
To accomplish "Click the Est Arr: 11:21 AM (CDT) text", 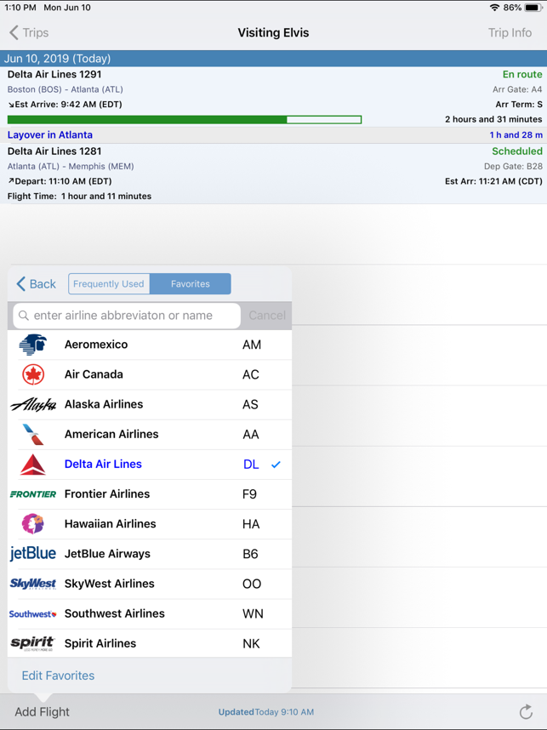I will 493,181.
